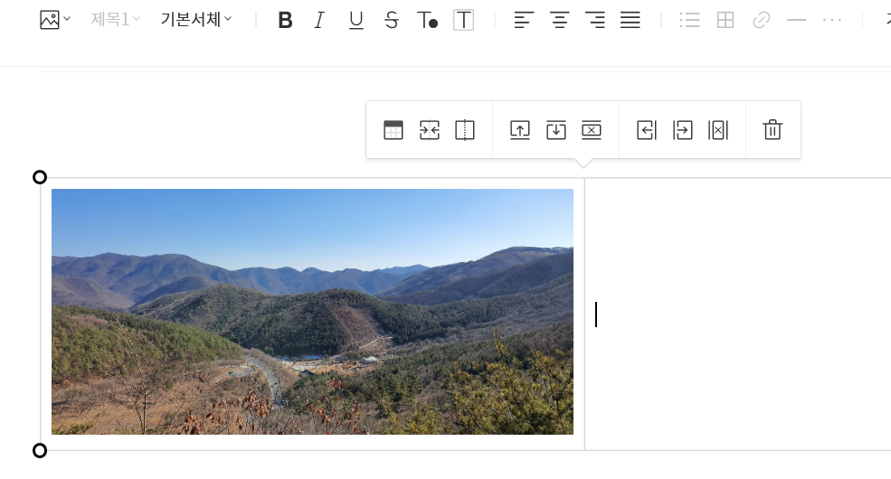Image resolution: width=891 pixels, height=479 pixels.
Task: Open the 제목1 paragraph style dropdown
Action: tap(116, 20)
